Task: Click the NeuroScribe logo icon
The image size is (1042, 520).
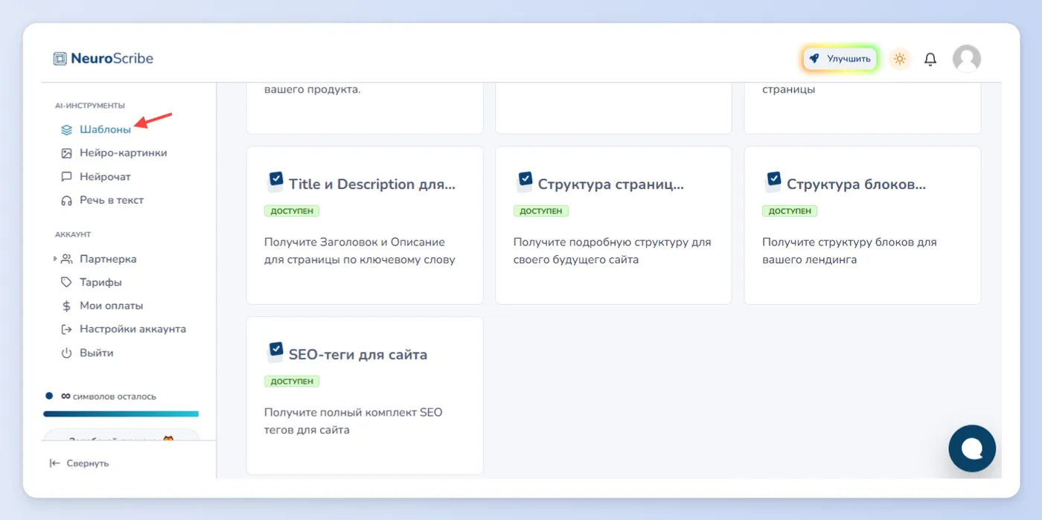Action: coord(60,59)
